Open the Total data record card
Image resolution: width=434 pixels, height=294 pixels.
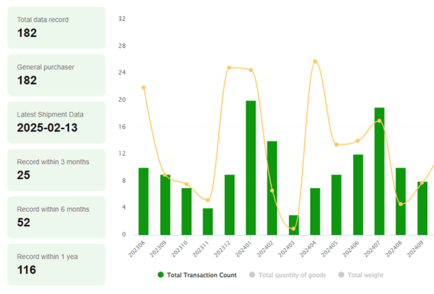pyautogui.click(x=56, y=27)
